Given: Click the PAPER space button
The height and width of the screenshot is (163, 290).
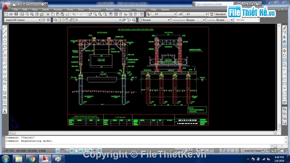Looking at the screenshot, I should click(x=179, y=151).
